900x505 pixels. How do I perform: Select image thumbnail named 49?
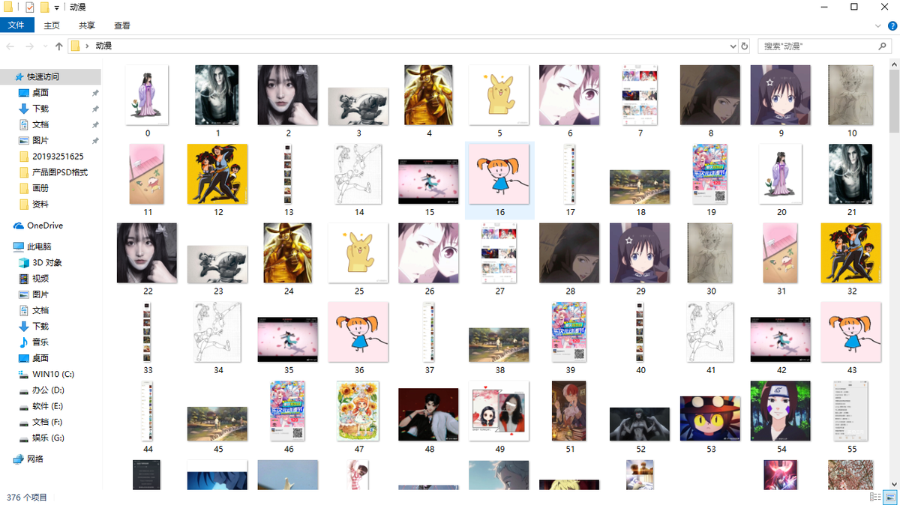(499, 411)
